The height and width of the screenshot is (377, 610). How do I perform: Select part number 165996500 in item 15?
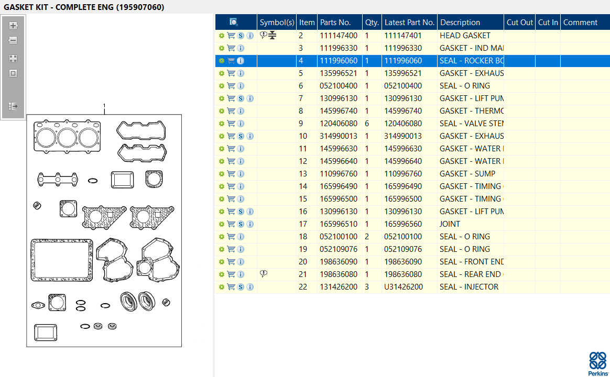339,199
